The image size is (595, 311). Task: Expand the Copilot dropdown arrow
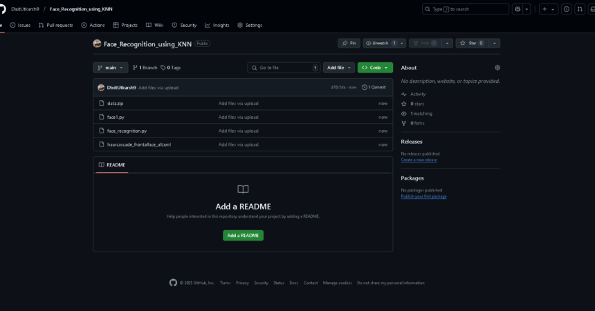tap(527, 9)
